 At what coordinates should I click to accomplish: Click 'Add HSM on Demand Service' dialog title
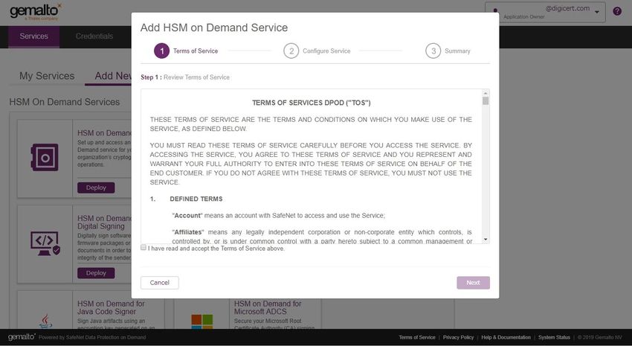pos(214,28)
